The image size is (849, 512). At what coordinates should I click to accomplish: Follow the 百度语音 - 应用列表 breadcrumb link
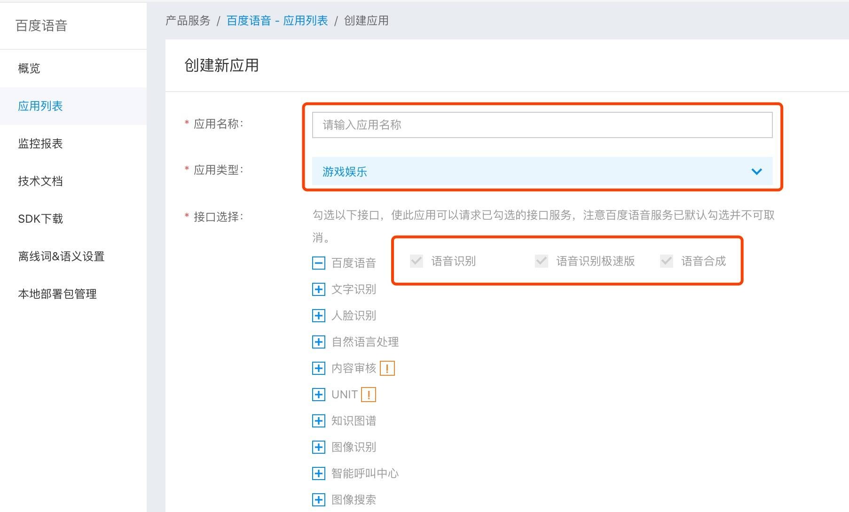277,21
